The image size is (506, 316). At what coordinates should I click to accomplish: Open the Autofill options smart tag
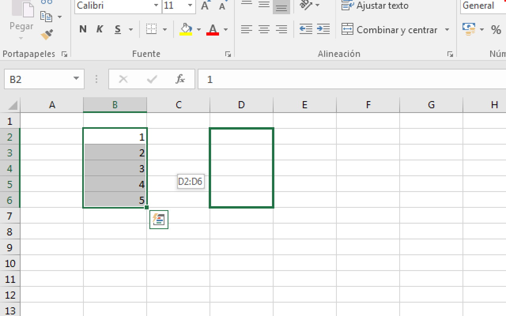pyautogui.click(x=159, y=220)
